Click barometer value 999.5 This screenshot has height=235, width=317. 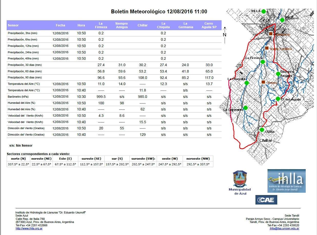(101, 97)
